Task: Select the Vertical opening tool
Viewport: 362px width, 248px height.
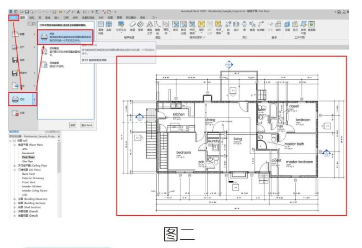Action: click(252, 26)
